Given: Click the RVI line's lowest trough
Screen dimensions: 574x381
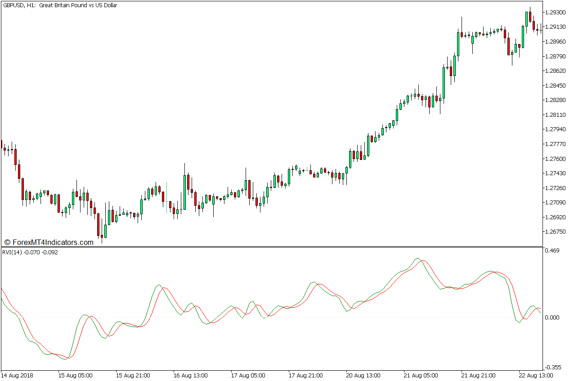Looking at the screenshot, I should (x=66, y=359).
